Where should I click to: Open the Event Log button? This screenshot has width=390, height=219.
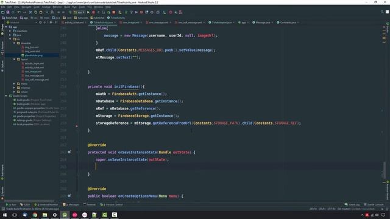tap(352, 204)
